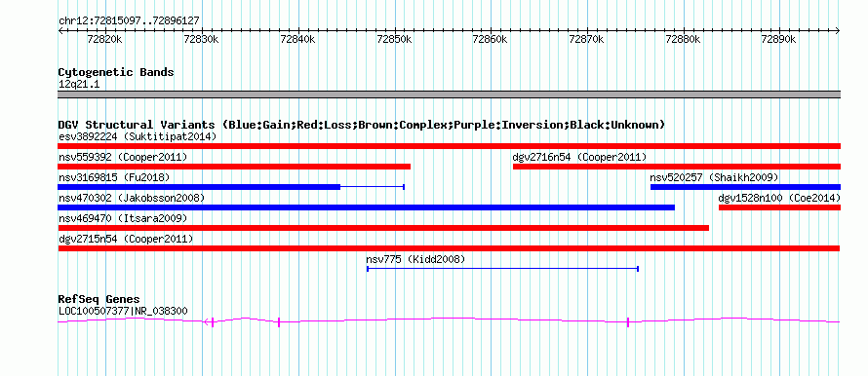868x376 pixels.
Task: Click ruler position 72840k
Action: [x=297, y=39]
